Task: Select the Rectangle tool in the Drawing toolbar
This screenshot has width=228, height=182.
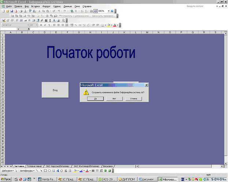Action: [x=45, y=170]
